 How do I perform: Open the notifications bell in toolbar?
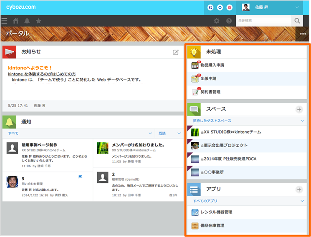(27, 21)
